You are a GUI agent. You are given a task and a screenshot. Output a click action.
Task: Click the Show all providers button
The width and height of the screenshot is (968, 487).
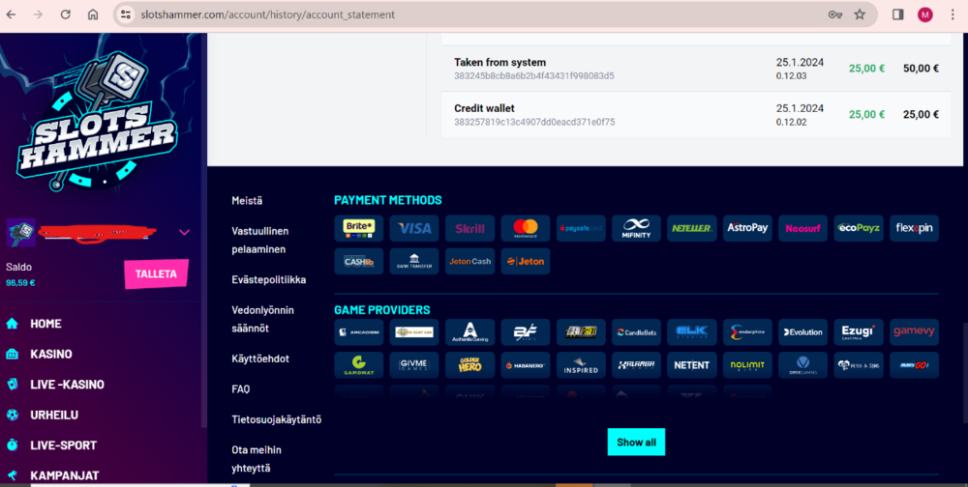[637, 442]
